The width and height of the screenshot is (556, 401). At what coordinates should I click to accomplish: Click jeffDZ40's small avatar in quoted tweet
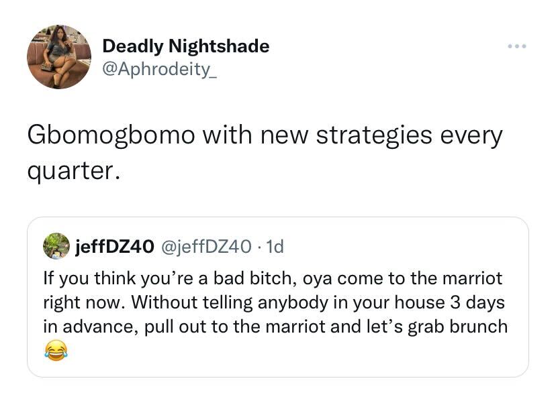pyautogui.click(x=56, y=246)
